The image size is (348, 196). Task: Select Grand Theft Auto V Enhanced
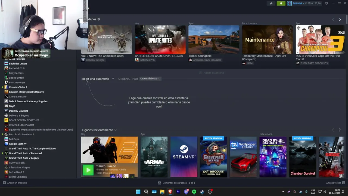point(25,153)
